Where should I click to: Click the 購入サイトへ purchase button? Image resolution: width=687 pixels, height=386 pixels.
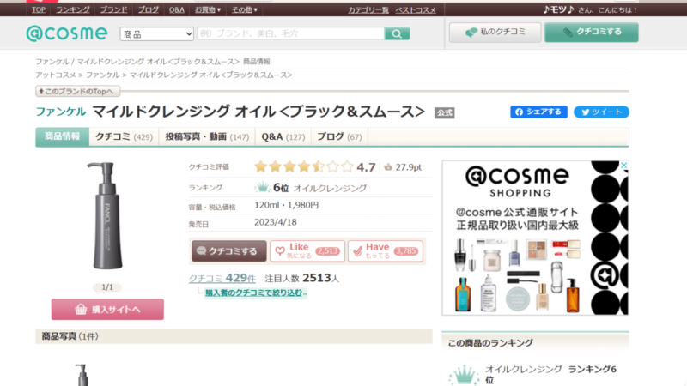[107, 310]
